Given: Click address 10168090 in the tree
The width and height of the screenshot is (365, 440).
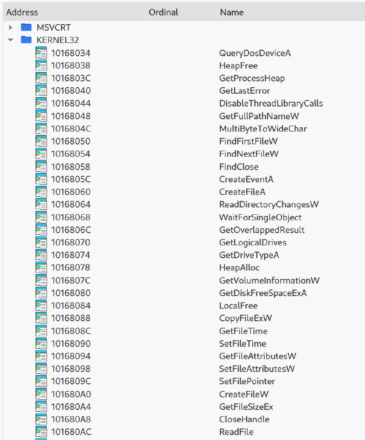Looking at the screenshot, I should (71, 344).
